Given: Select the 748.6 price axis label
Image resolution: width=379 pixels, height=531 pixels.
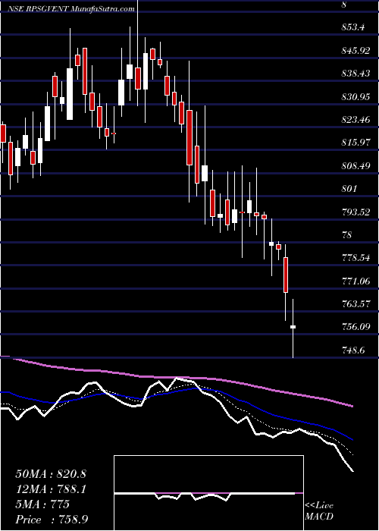Looking at the screenshot, I should point(353,350).
